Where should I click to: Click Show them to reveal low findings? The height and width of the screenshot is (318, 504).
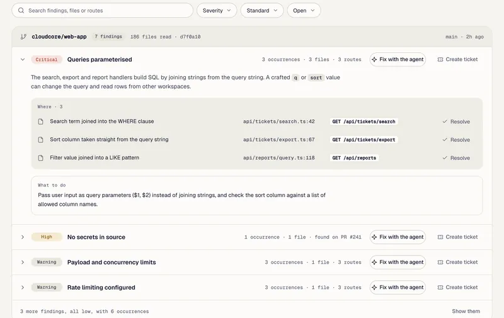tap(466, 311)
